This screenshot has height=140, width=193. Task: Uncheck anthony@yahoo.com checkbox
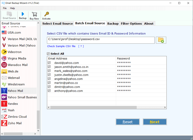(x=49, y=91)
